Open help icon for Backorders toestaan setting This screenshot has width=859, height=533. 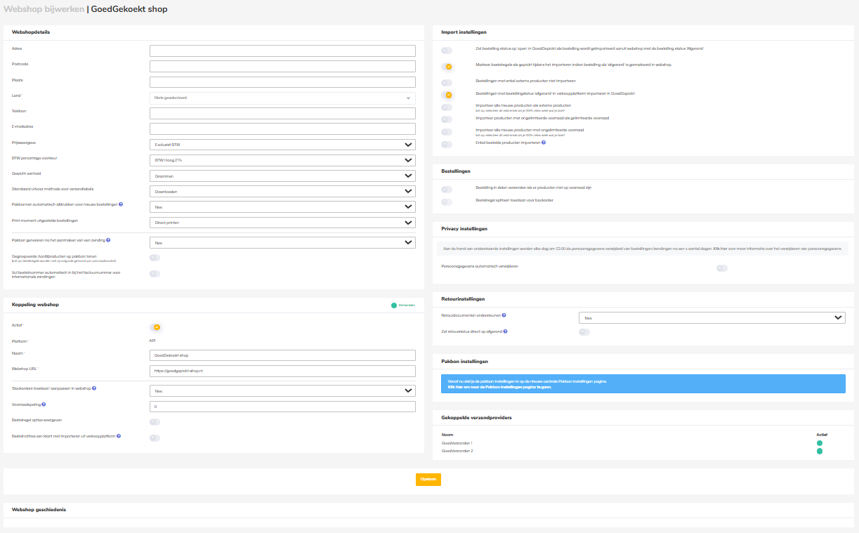[94, 388]
